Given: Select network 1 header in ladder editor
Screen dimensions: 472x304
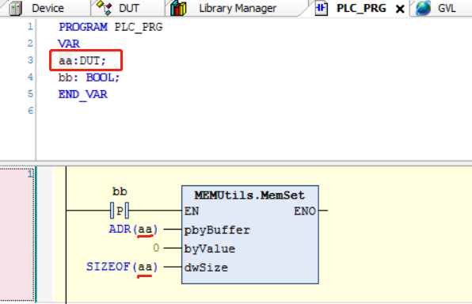Looking at the screenshot, I should point(17,234).
